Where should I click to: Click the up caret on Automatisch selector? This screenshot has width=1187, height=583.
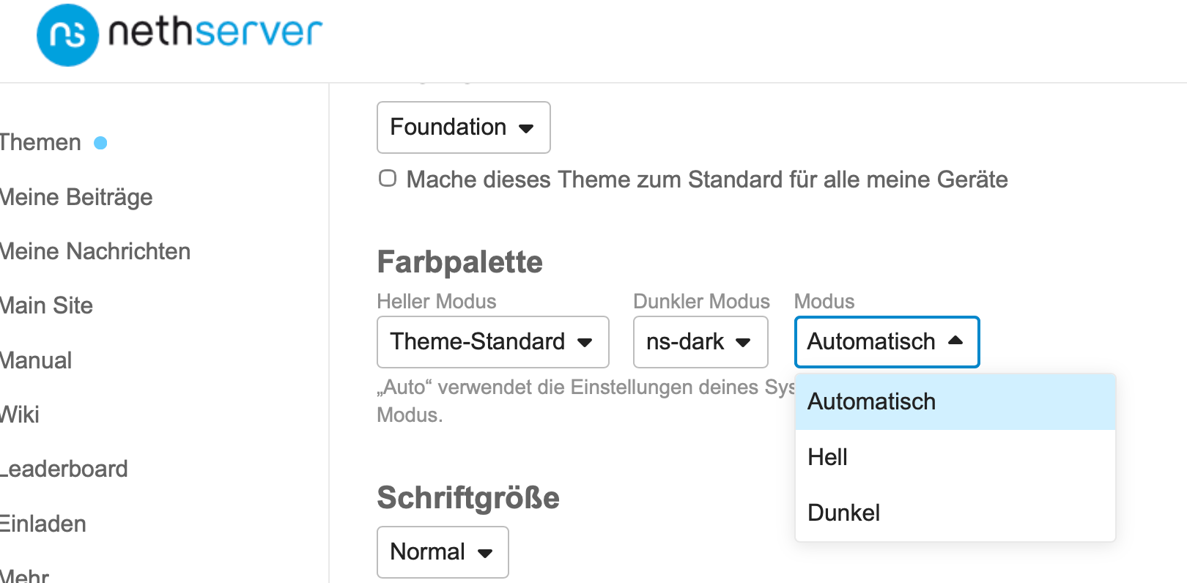point(955,341)
